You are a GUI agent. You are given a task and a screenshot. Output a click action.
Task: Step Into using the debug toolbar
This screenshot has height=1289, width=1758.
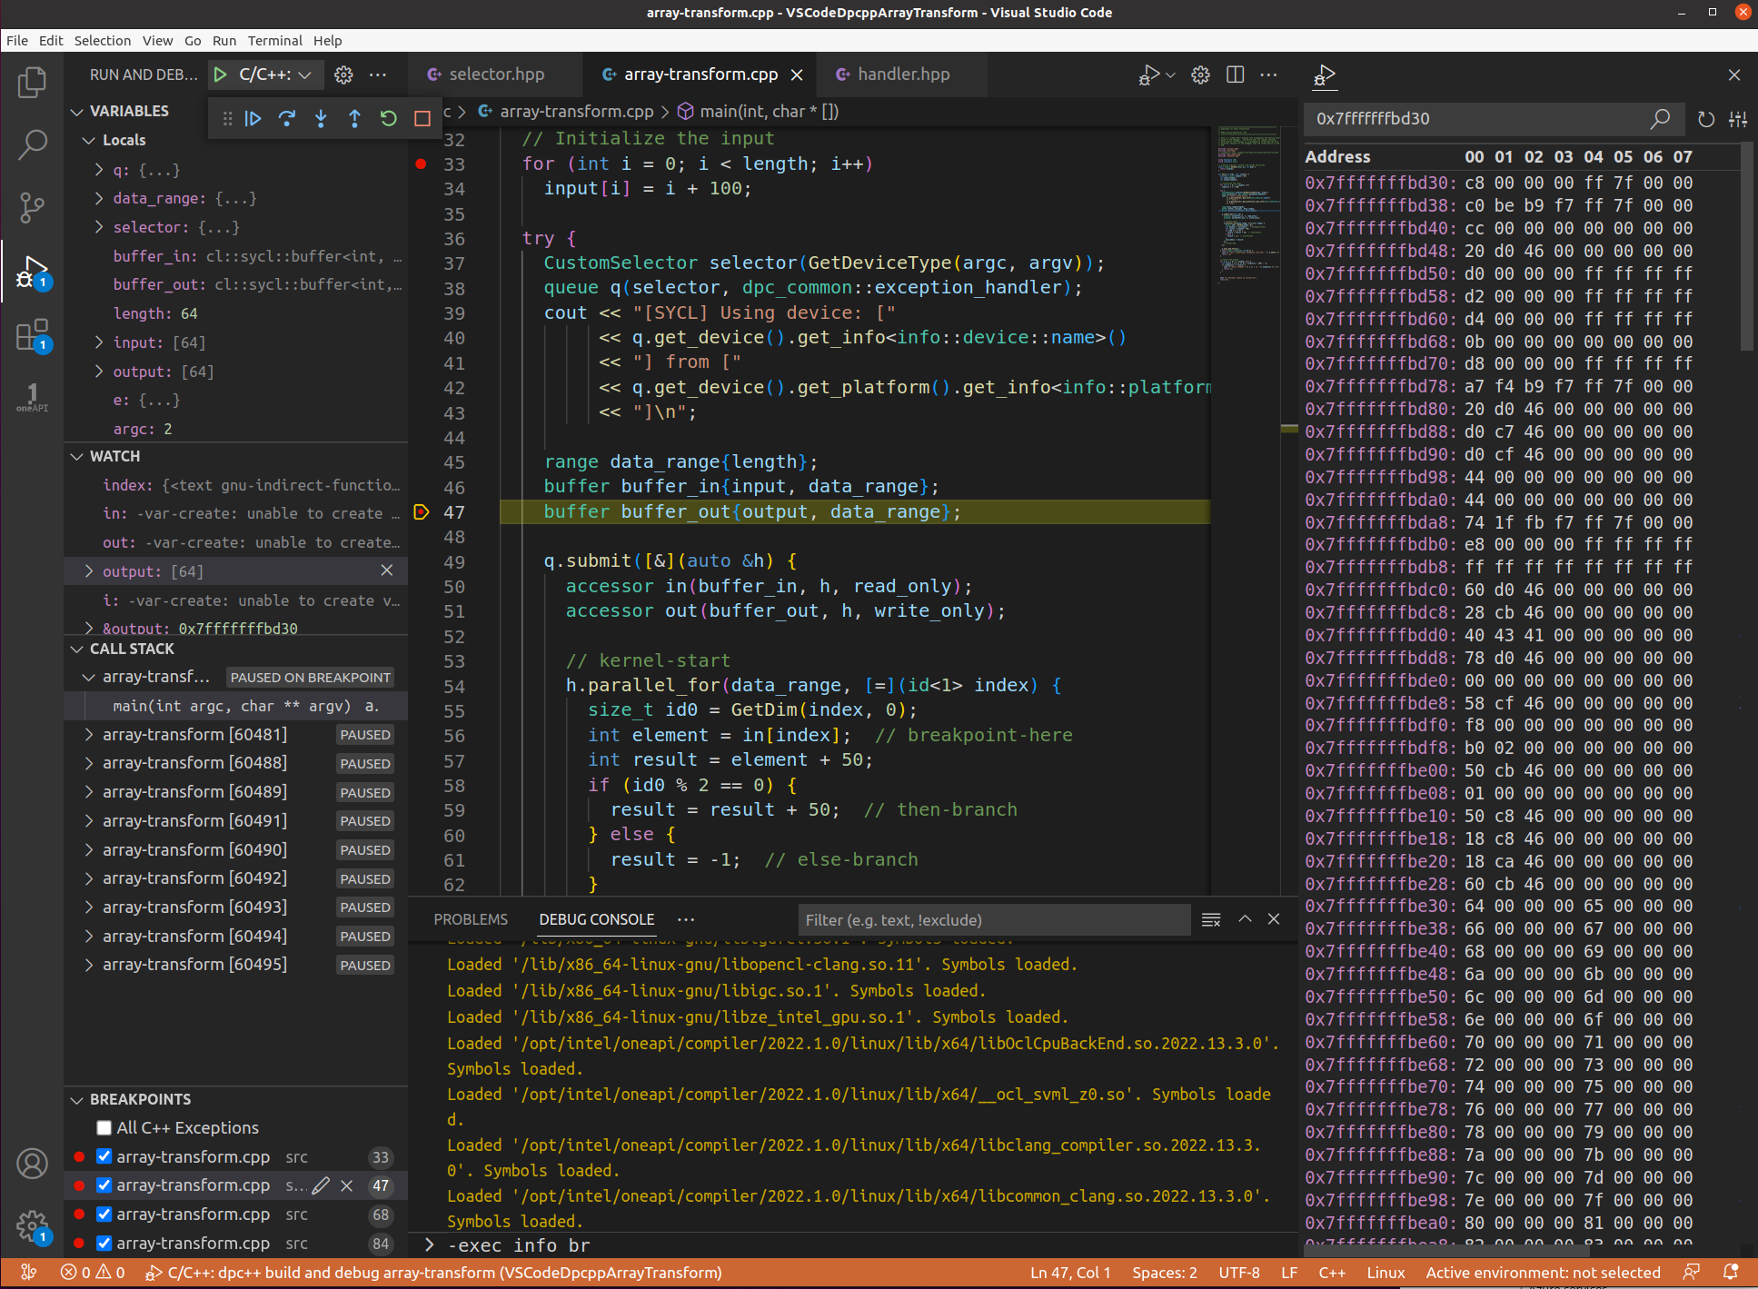321,118
